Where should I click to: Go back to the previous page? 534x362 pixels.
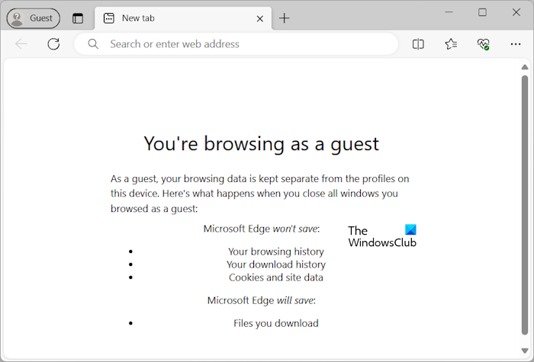[21, 44]
